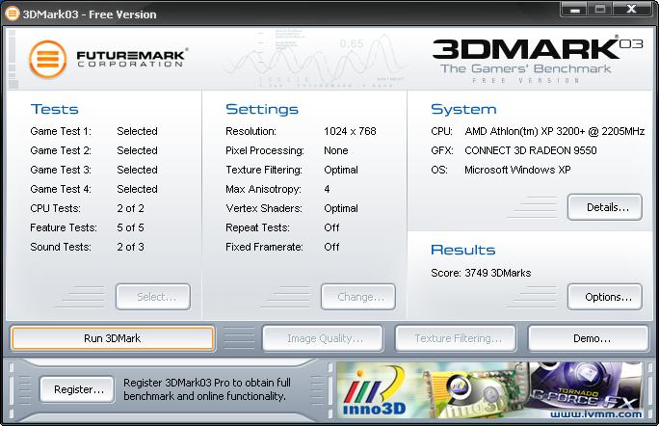
Task: Minimize the 3DMark03 window
Action: pos(574,10)
